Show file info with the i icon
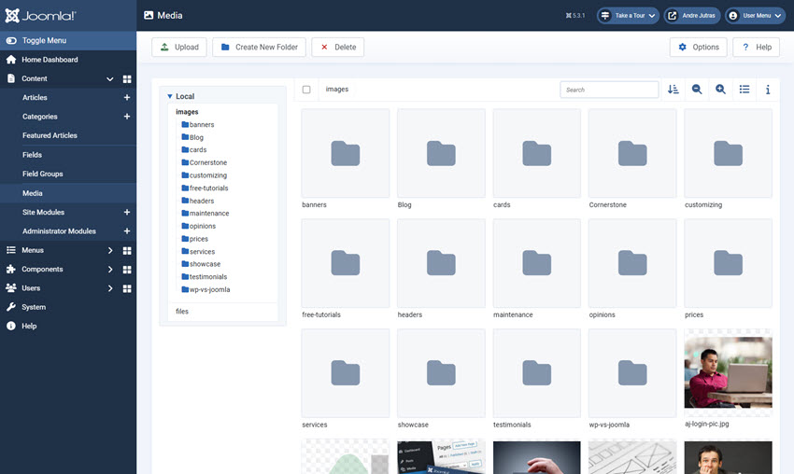The image size is (794, 474). coord(768,90)
